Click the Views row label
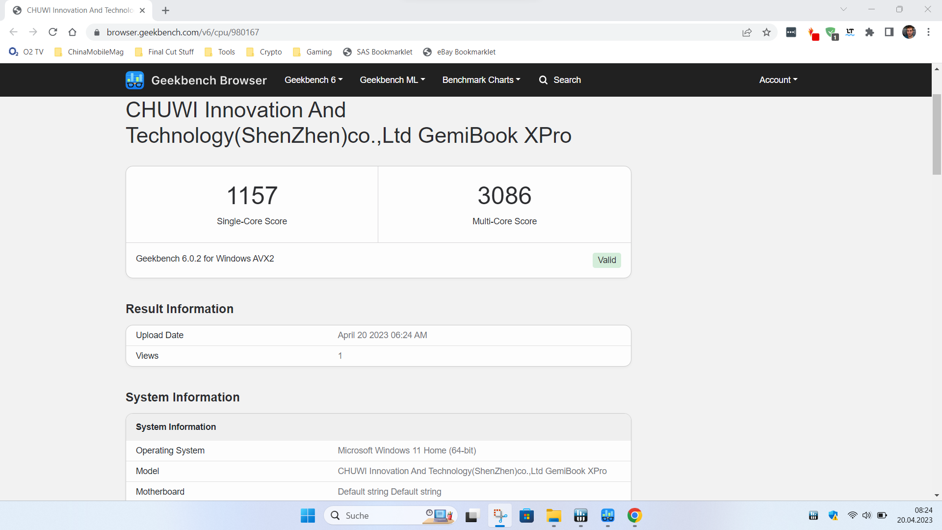 tap(147, 356)
